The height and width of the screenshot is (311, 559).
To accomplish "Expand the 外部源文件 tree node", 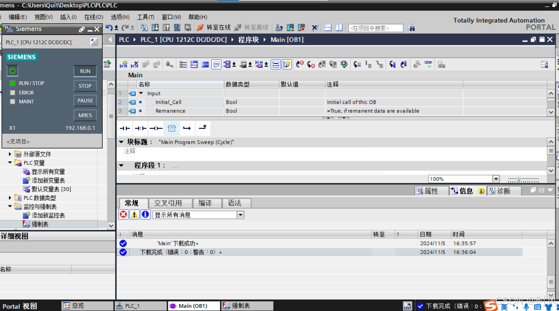I will [x=10, y=154].
